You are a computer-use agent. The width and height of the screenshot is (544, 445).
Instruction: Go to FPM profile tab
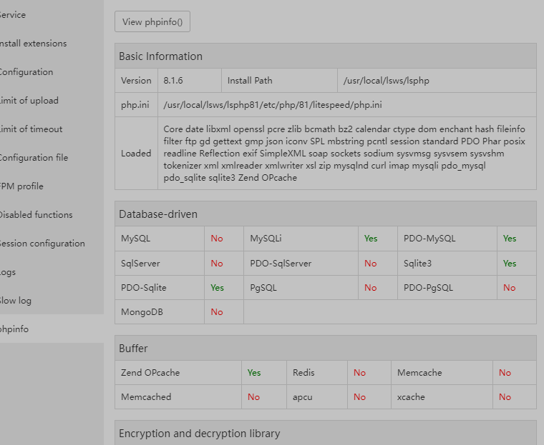[21, 186]
